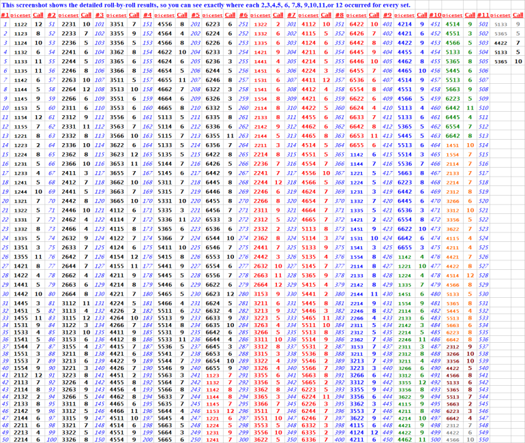Open the #7 header link

(291, 14)
